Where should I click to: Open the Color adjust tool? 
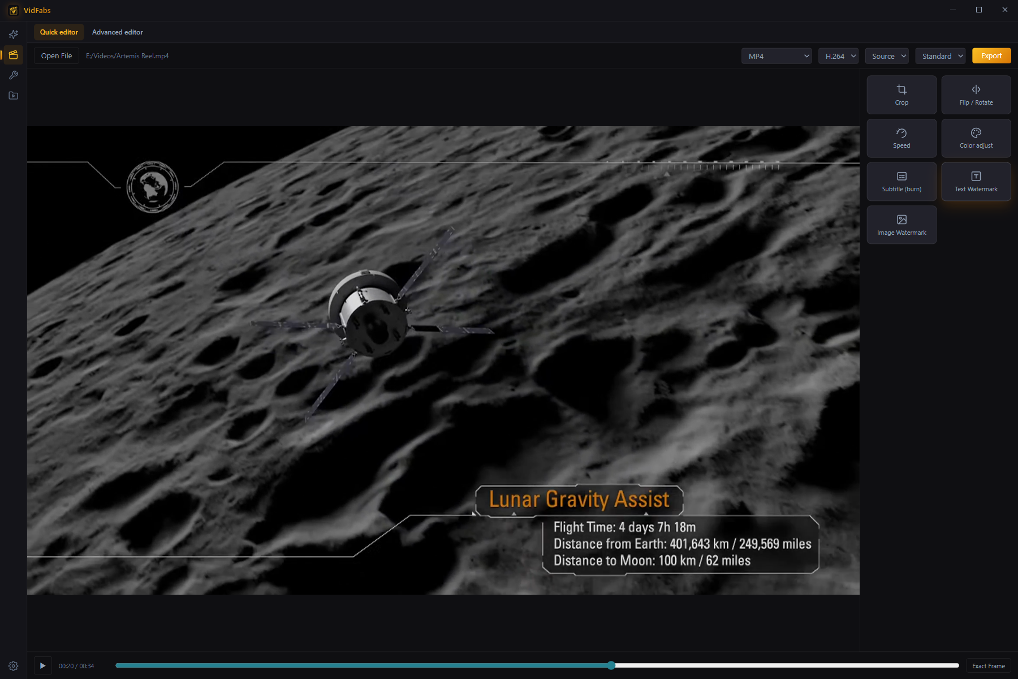[x=976, y=138]
